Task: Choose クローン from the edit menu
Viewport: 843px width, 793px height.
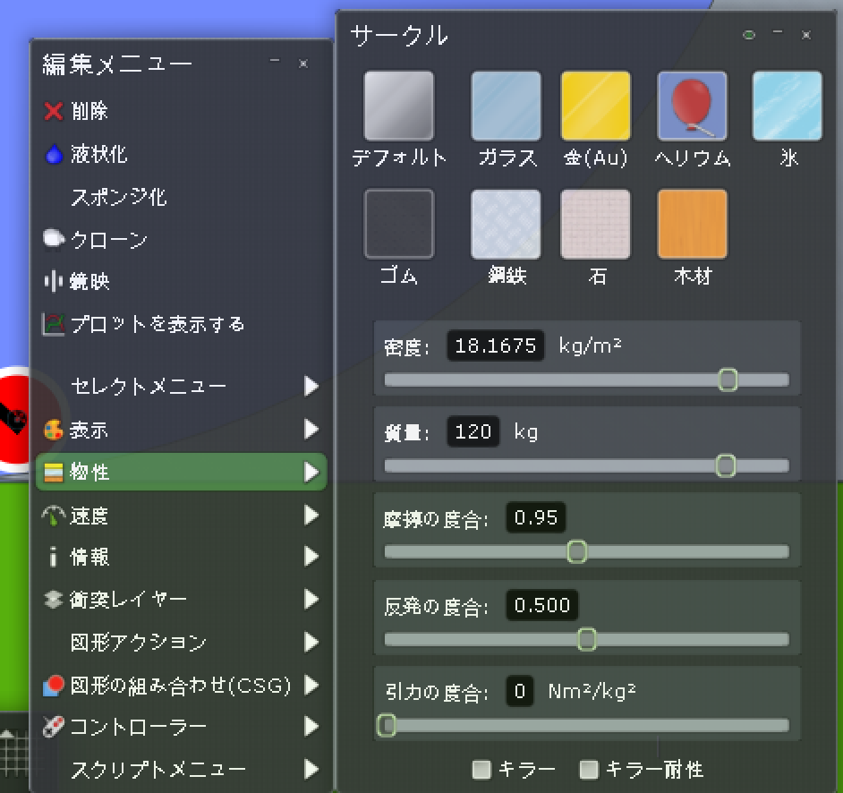Action: (x=107, y=240)
